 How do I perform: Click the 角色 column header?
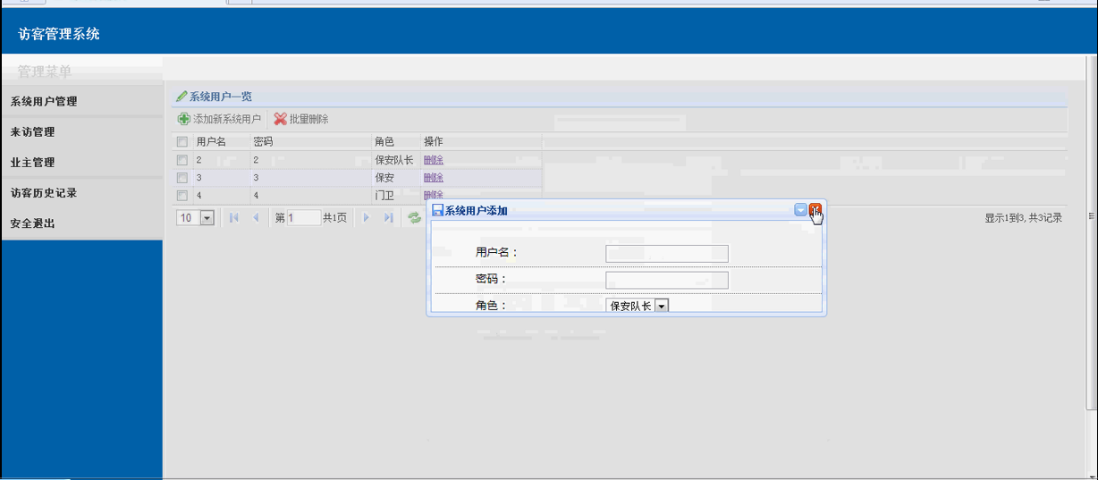click(384, 142)
